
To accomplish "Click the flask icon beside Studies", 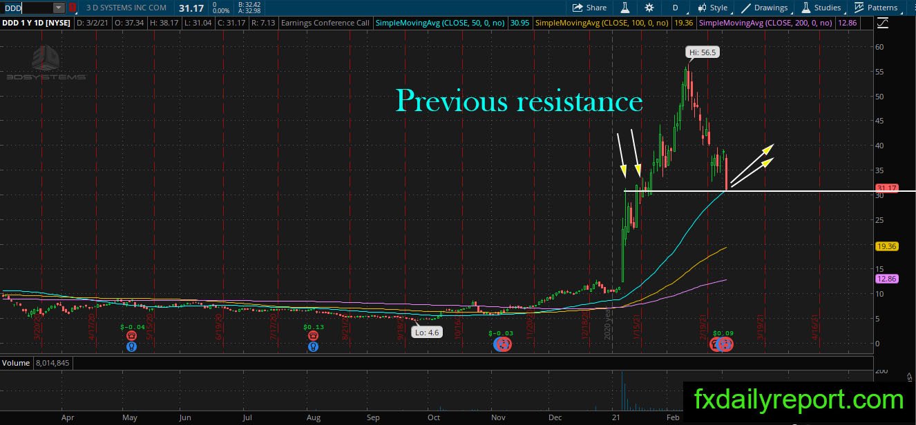I will coord(806,8).
